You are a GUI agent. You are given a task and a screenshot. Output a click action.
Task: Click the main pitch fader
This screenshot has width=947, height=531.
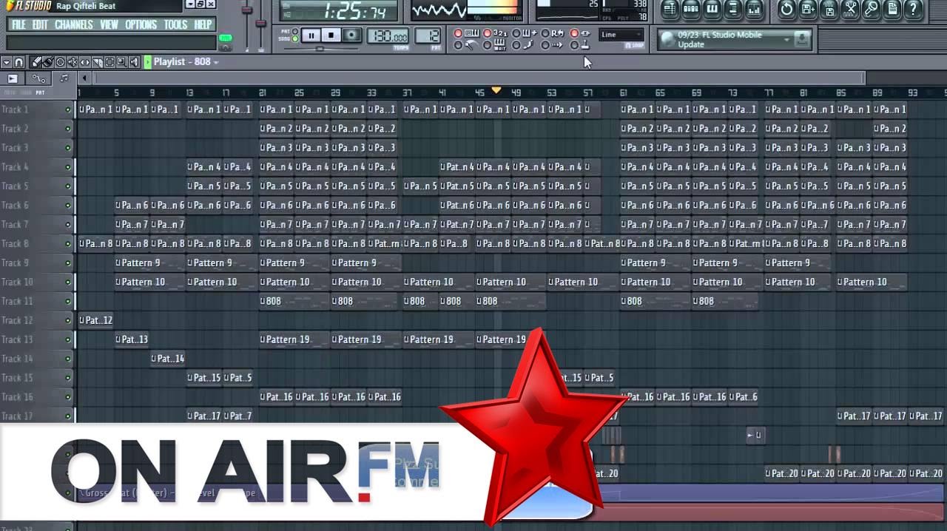(260, 23)
